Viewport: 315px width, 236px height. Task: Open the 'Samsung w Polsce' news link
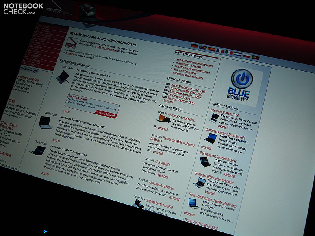(x=162, y=185)
